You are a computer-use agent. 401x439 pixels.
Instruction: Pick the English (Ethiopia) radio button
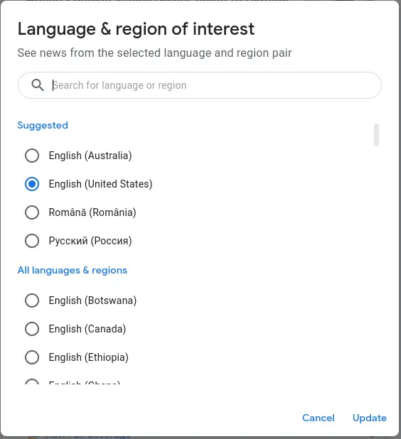coord(32,357)
